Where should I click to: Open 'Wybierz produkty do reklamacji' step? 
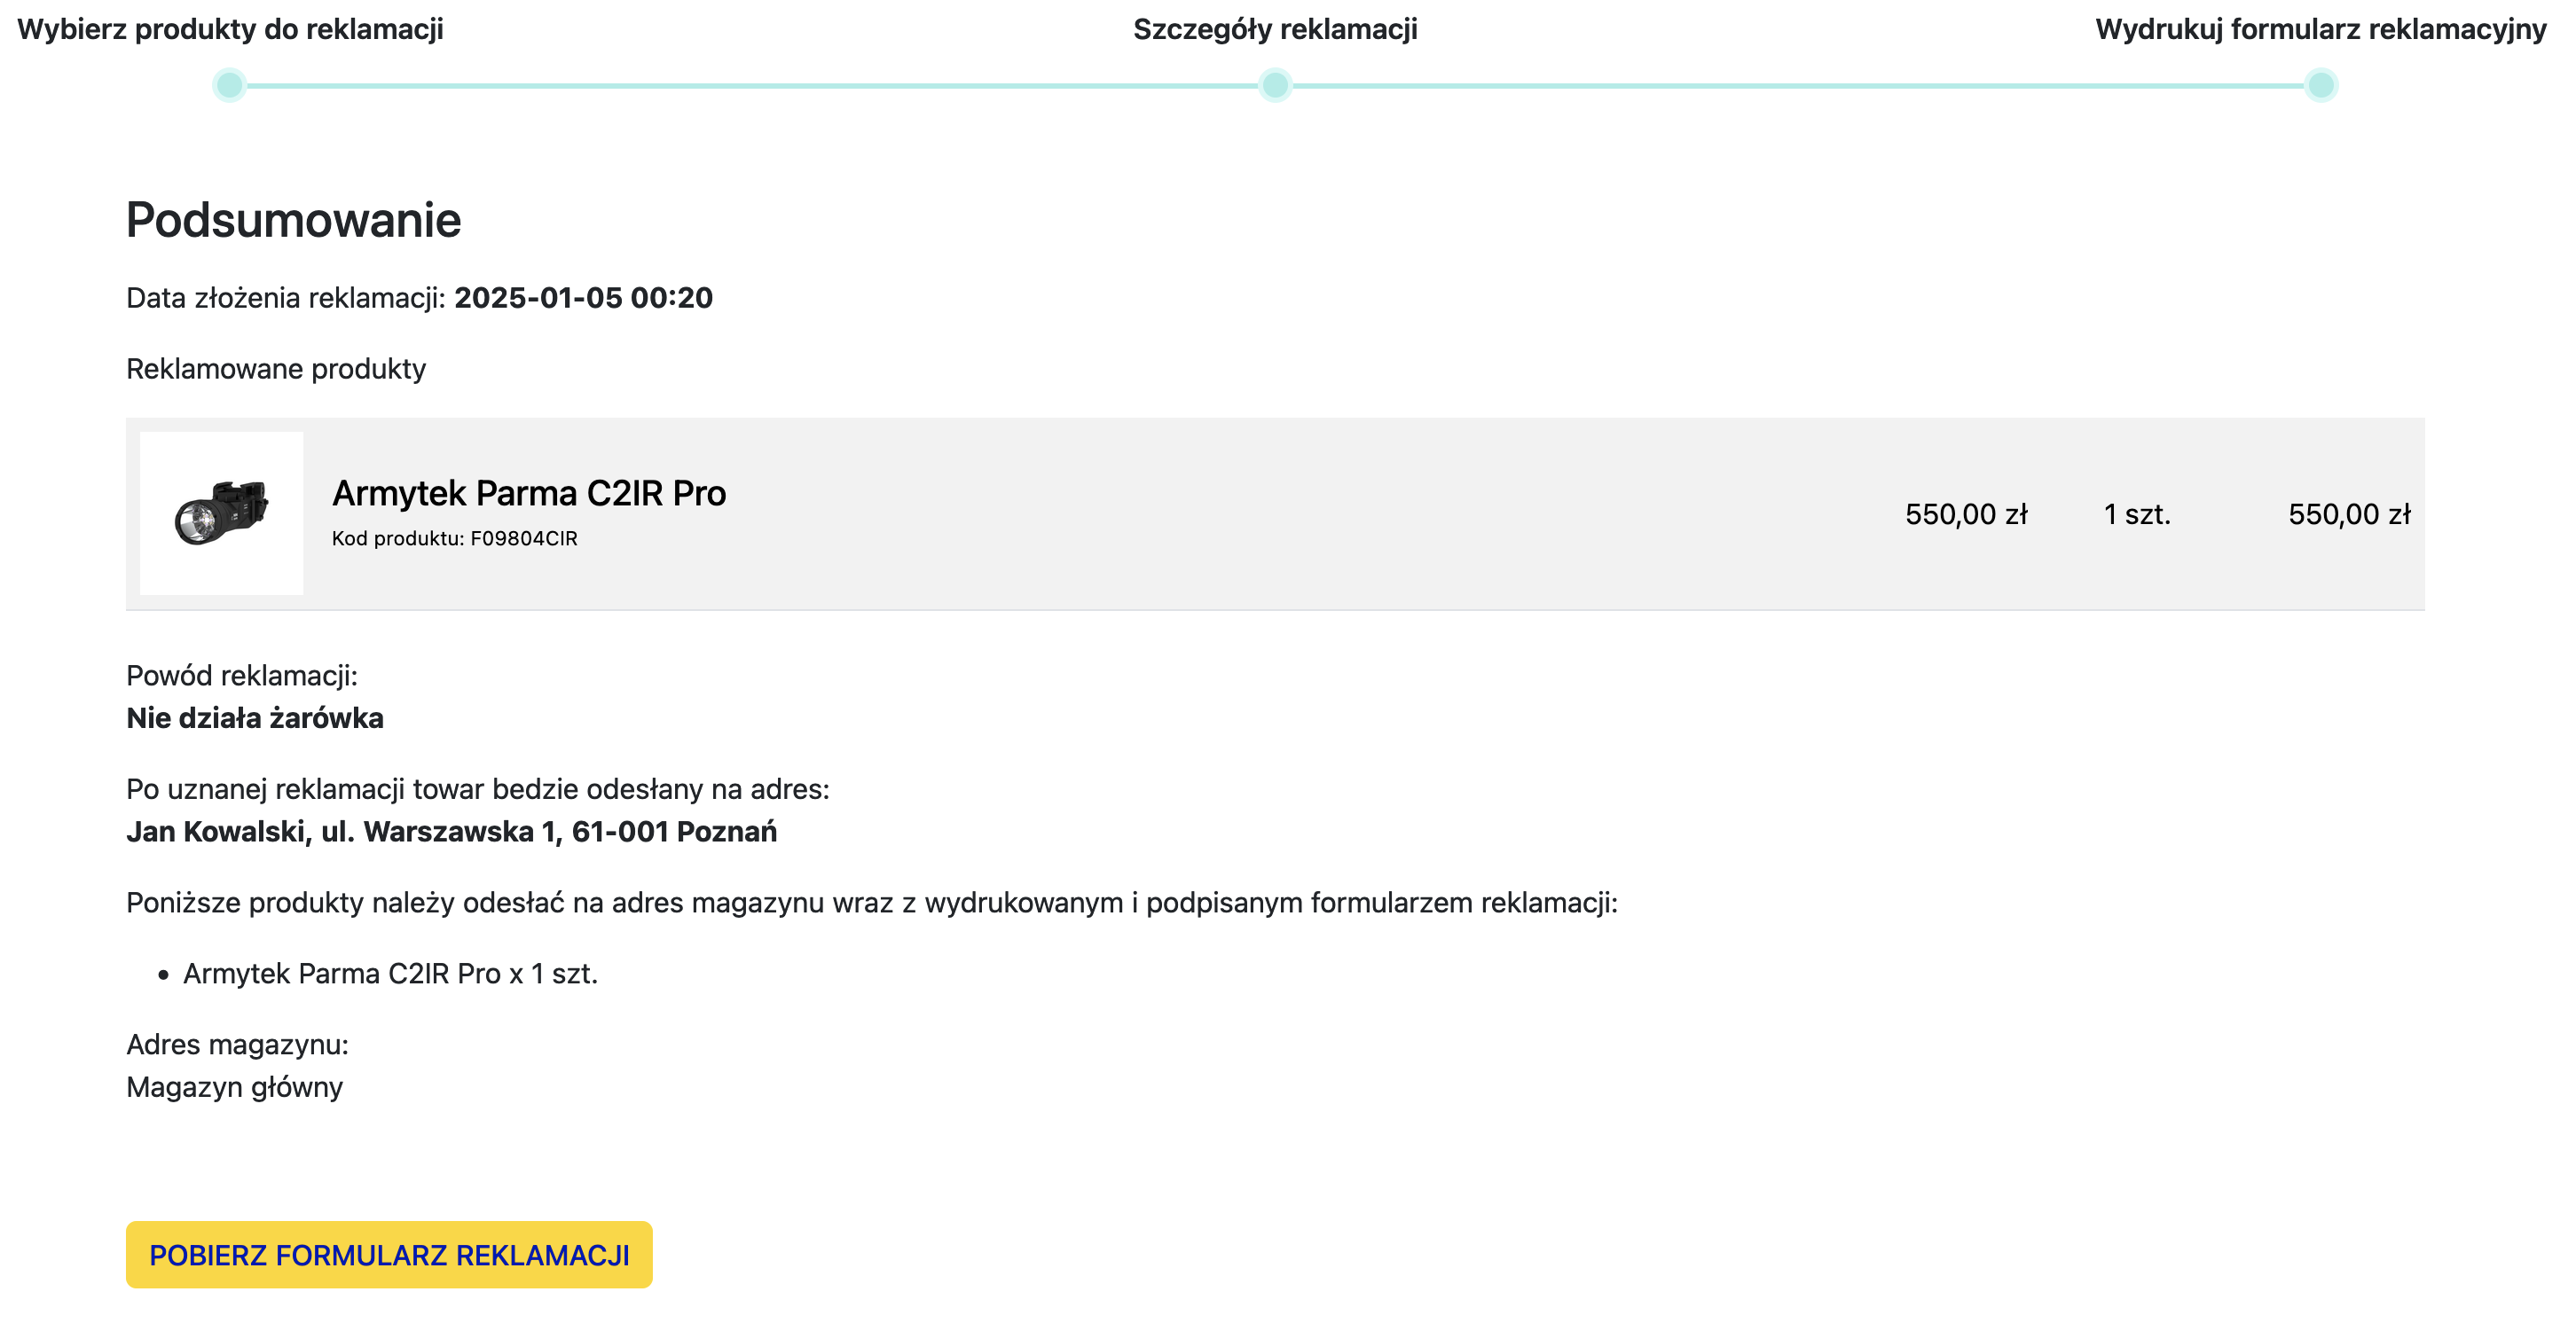tap(230, 29)
